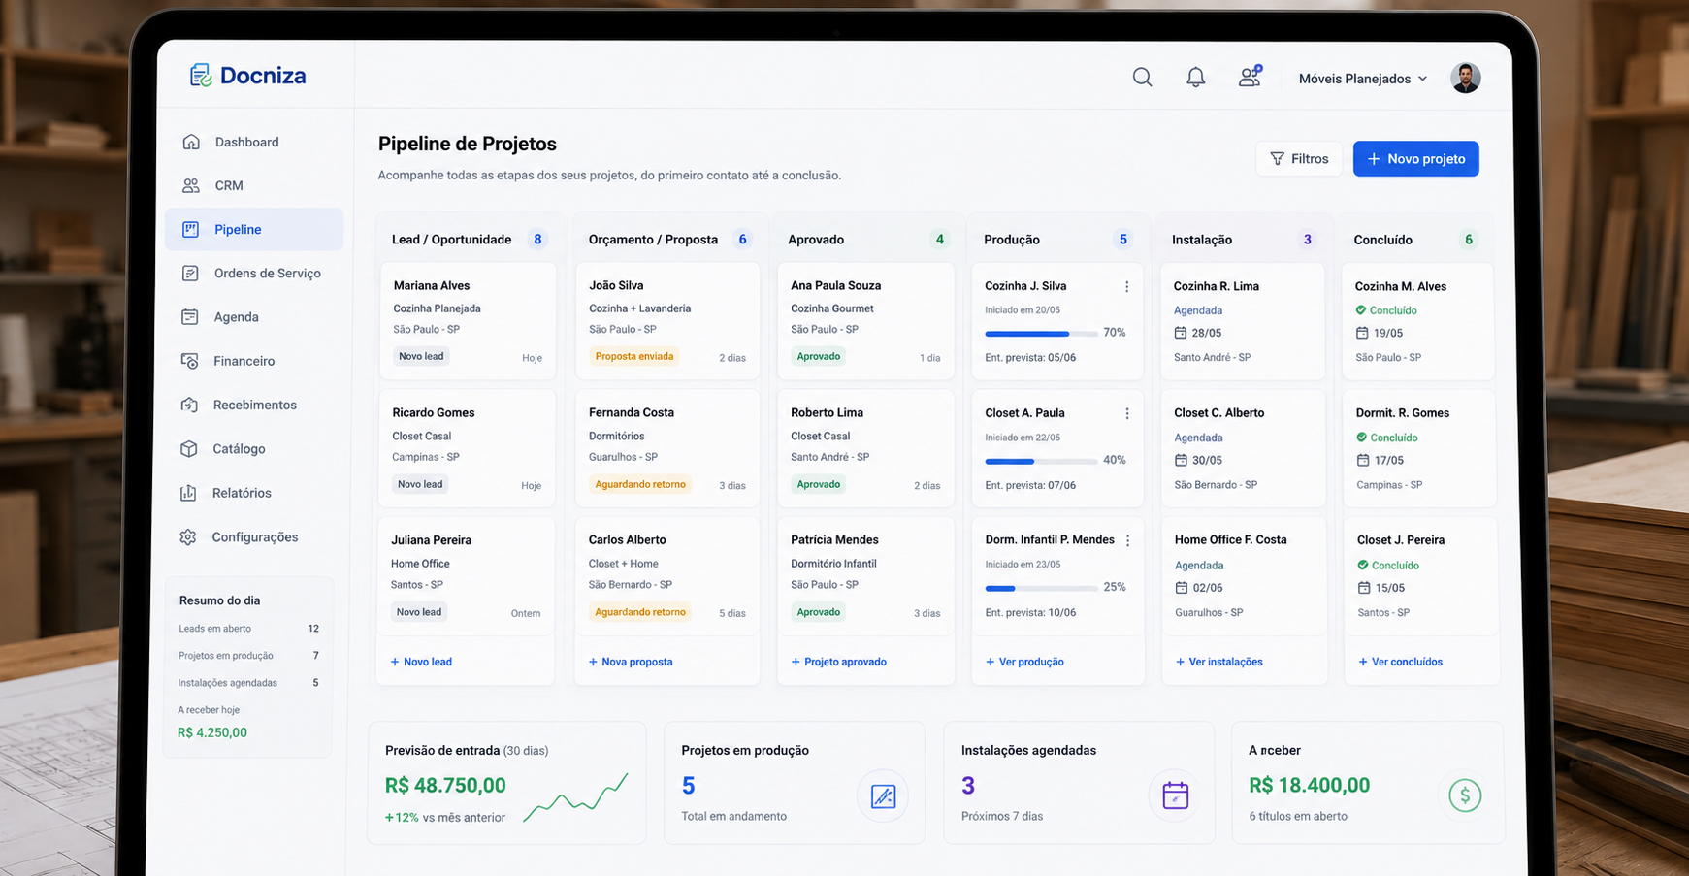This screenshot has height=876, width=1689.
Task: Open the Mariana Alves lead card
Action: pos(468,321)
